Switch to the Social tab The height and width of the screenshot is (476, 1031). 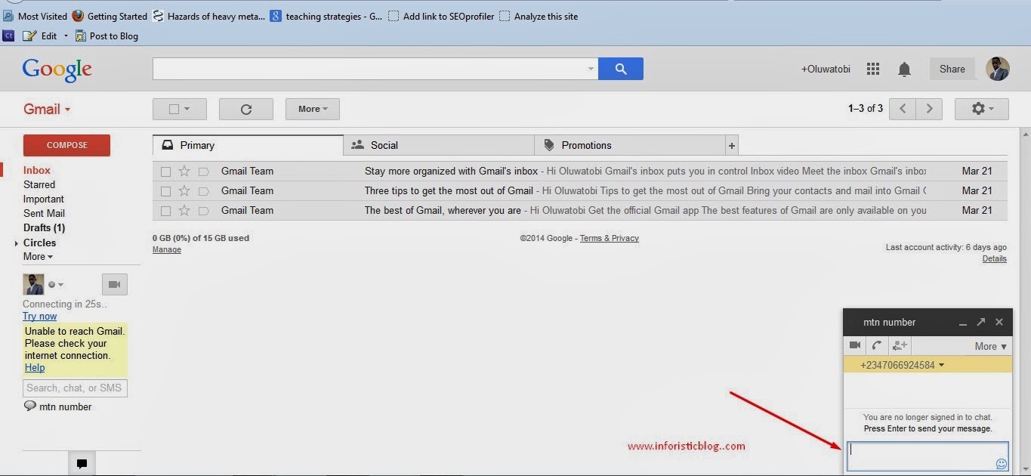point(439,145)
